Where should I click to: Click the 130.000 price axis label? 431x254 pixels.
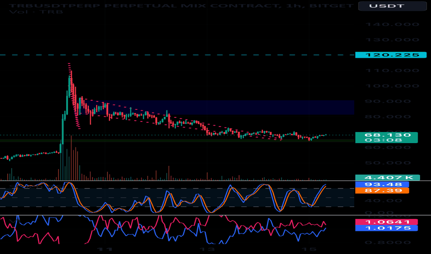tap(392, 40)
